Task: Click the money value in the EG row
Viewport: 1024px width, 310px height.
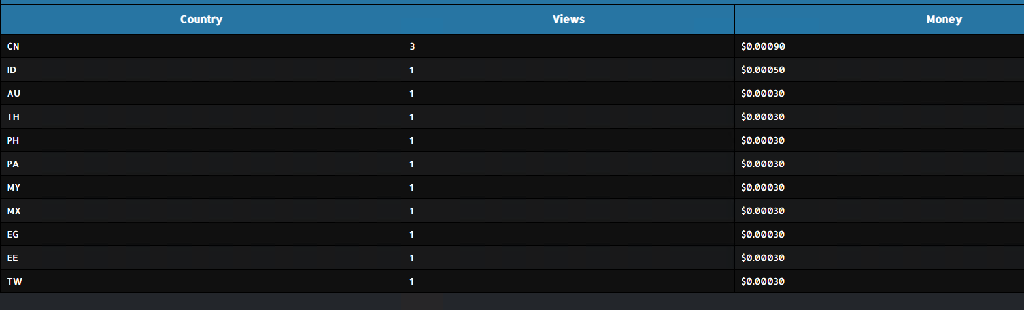Action: point(762,234)
